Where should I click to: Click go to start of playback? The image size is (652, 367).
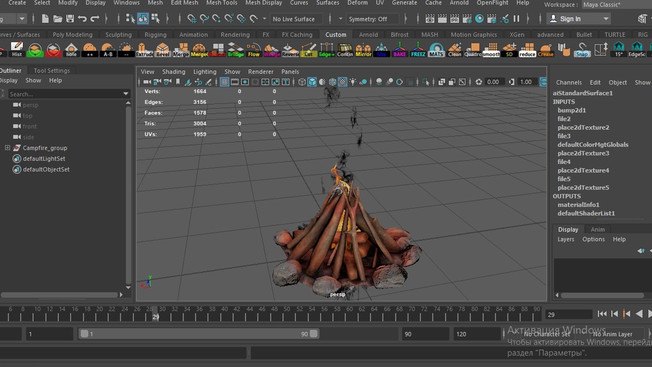(x=602, y=314)
